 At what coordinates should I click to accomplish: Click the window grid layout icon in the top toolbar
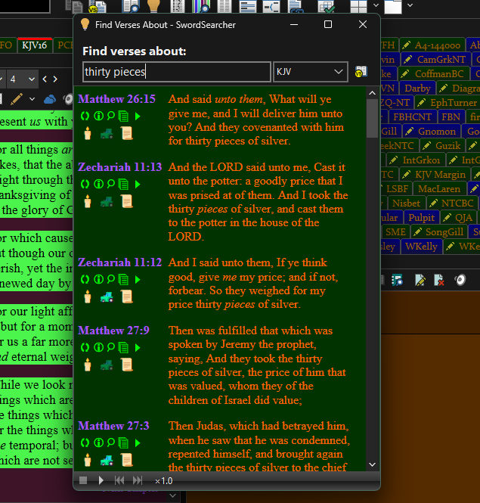click(358, 6)
